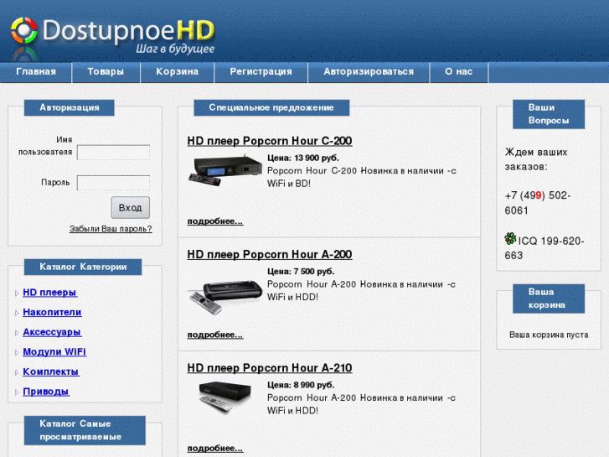
Task: Select Авторизироваться in the top menu
Action: 369,72
